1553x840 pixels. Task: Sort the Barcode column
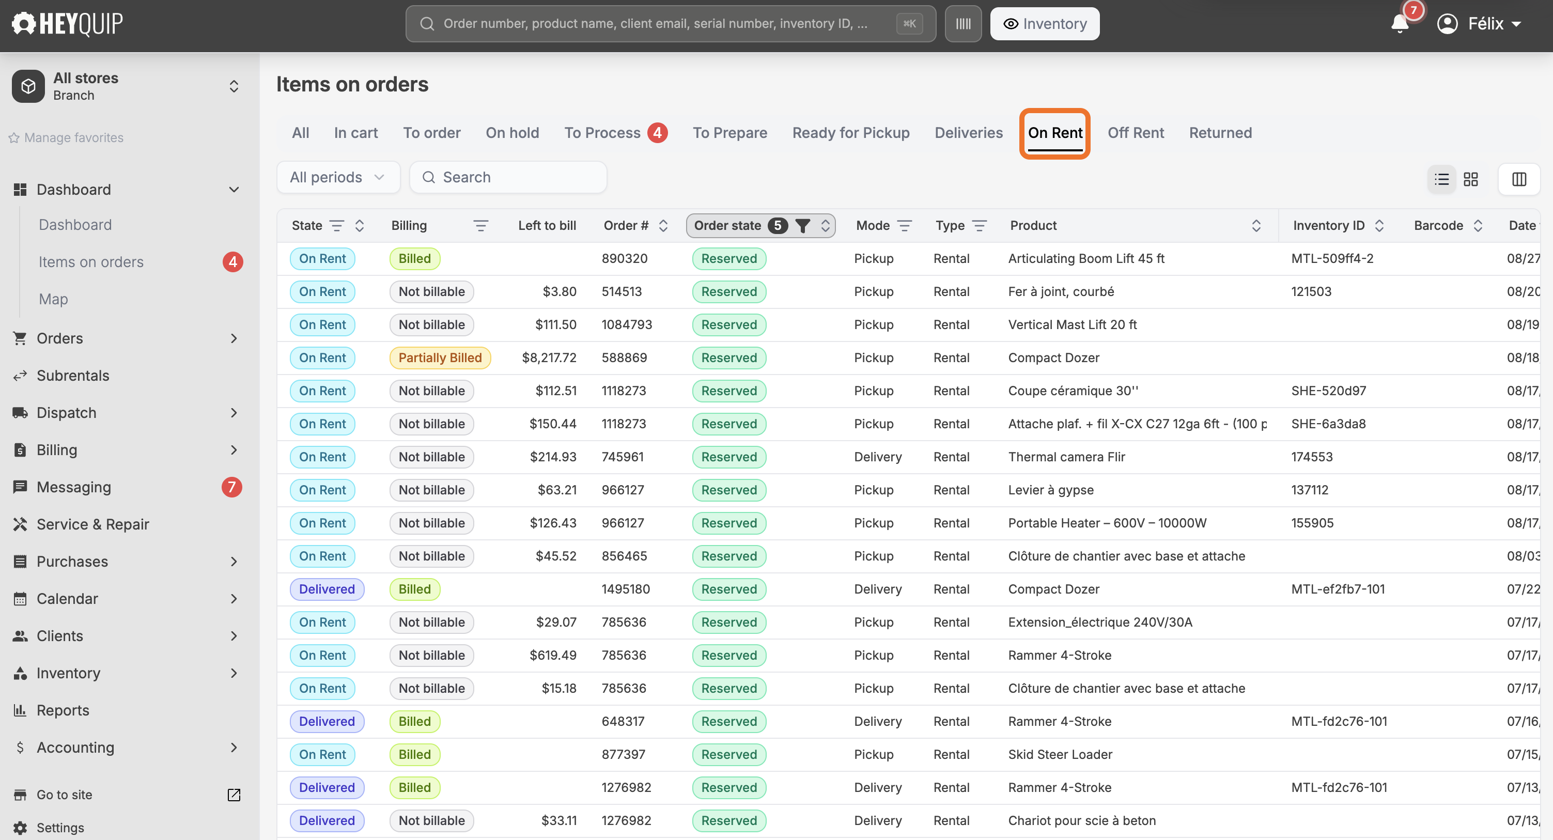pos(1478,226)
